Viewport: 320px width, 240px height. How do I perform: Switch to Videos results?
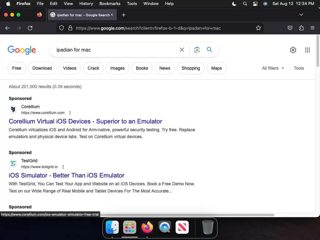[x=70, y=68]
